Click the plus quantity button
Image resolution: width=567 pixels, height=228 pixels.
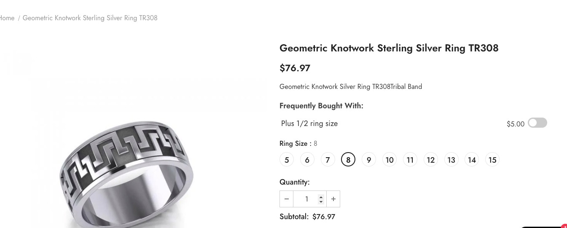point(333,199)
